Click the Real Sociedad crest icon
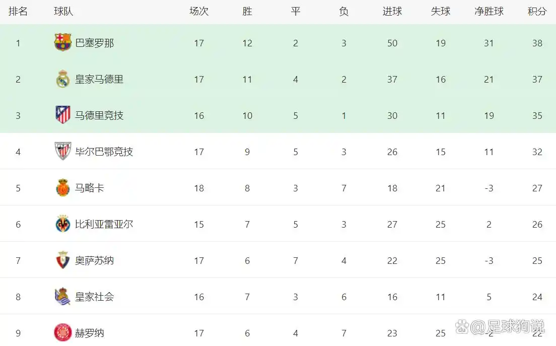Screen dimensions: 556x346 click(x=63, y=296)
